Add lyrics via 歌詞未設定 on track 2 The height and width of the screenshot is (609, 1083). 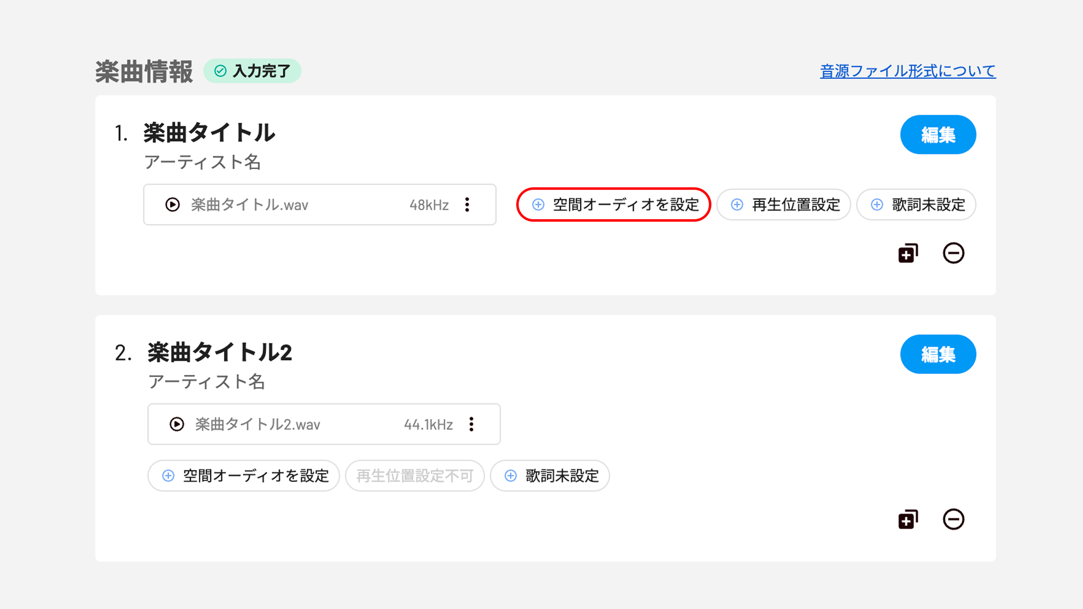(550, 476)
